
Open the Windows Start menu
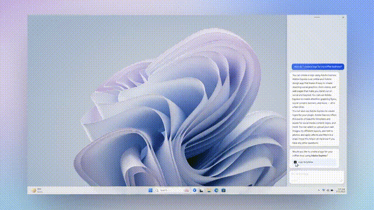coord(151,190)
